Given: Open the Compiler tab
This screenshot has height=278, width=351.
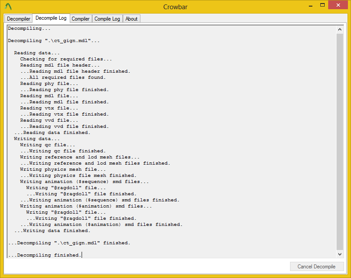Looking at the screenshot, I should [81, 19].
